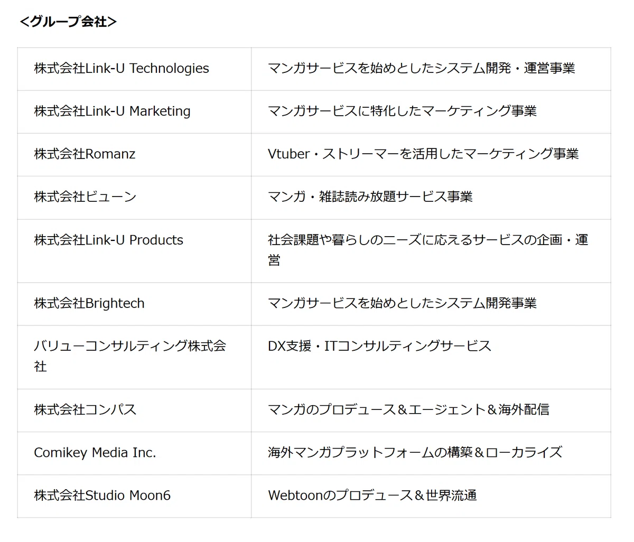This screenshot has height=542, width=634.
Task: Click the Webtoonのプロデュース＆世界流通 text
Action: tap(372, 496)
